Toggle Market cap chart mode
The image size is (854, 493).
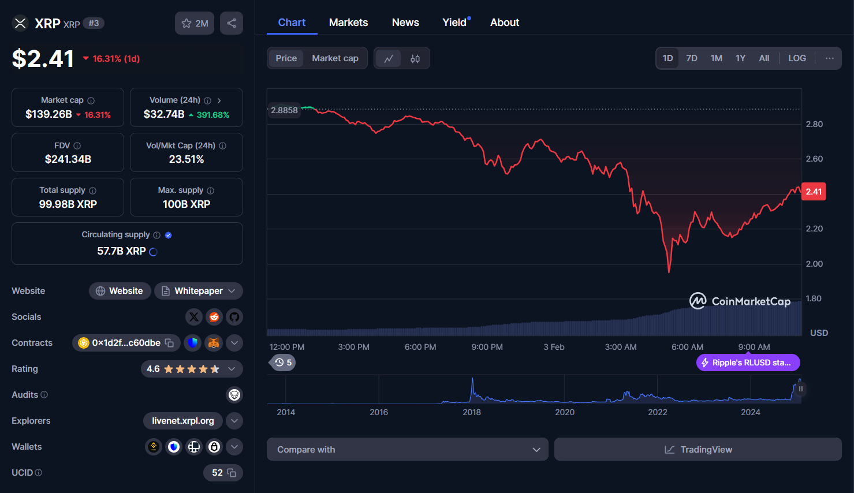click(x=335, y=58)
